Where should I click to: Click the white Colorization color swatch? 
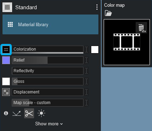click(x=95, y=50)
